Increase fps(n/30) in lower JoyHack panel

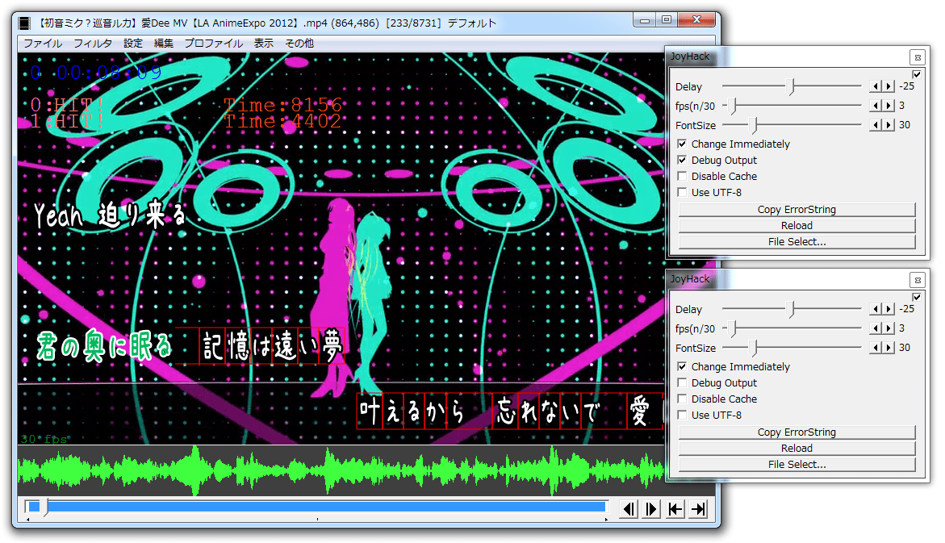tap(889, 328)
